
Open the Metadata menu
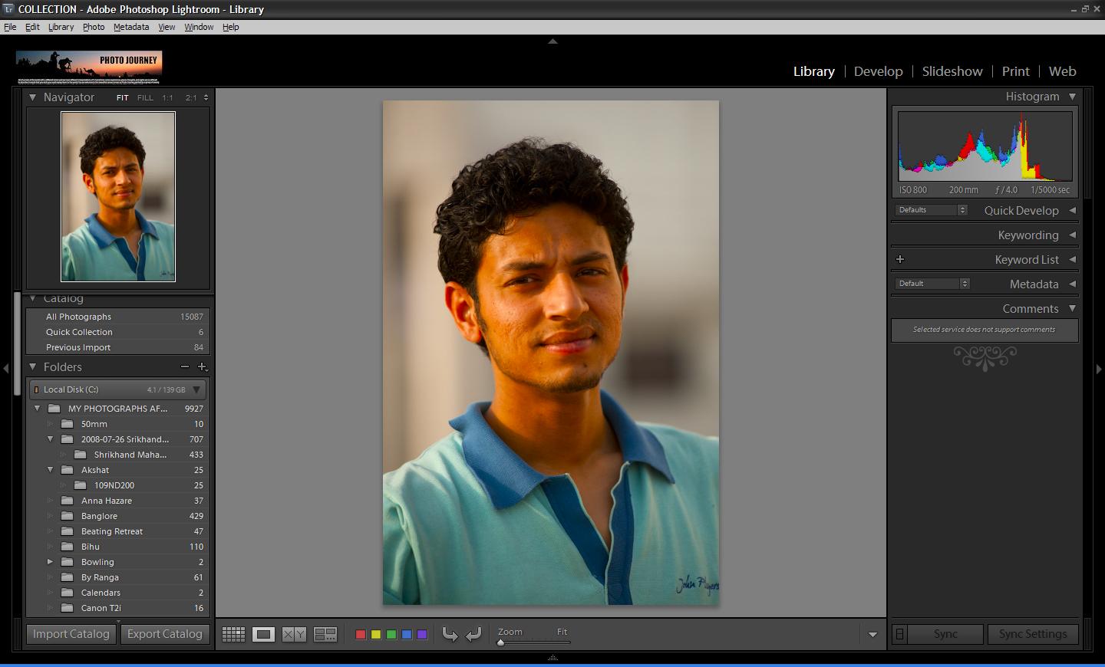[130, 27]
